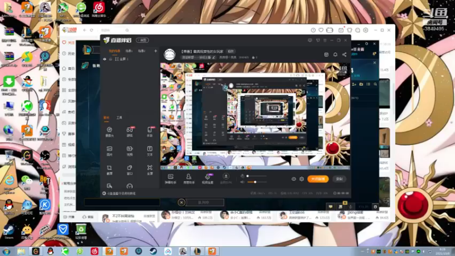Add full screen capture source
Image resolution: width=455 pixels, height=256 pixels.
click(x=150, y=170)
